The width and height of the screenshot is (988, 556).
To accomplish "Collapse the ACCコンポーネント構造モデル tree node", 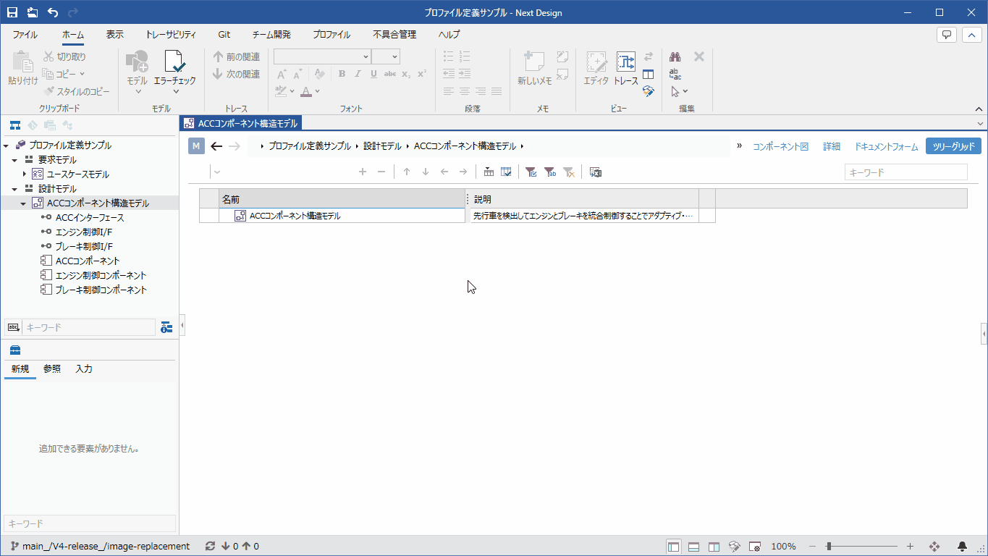I will [x=23, y=203].
